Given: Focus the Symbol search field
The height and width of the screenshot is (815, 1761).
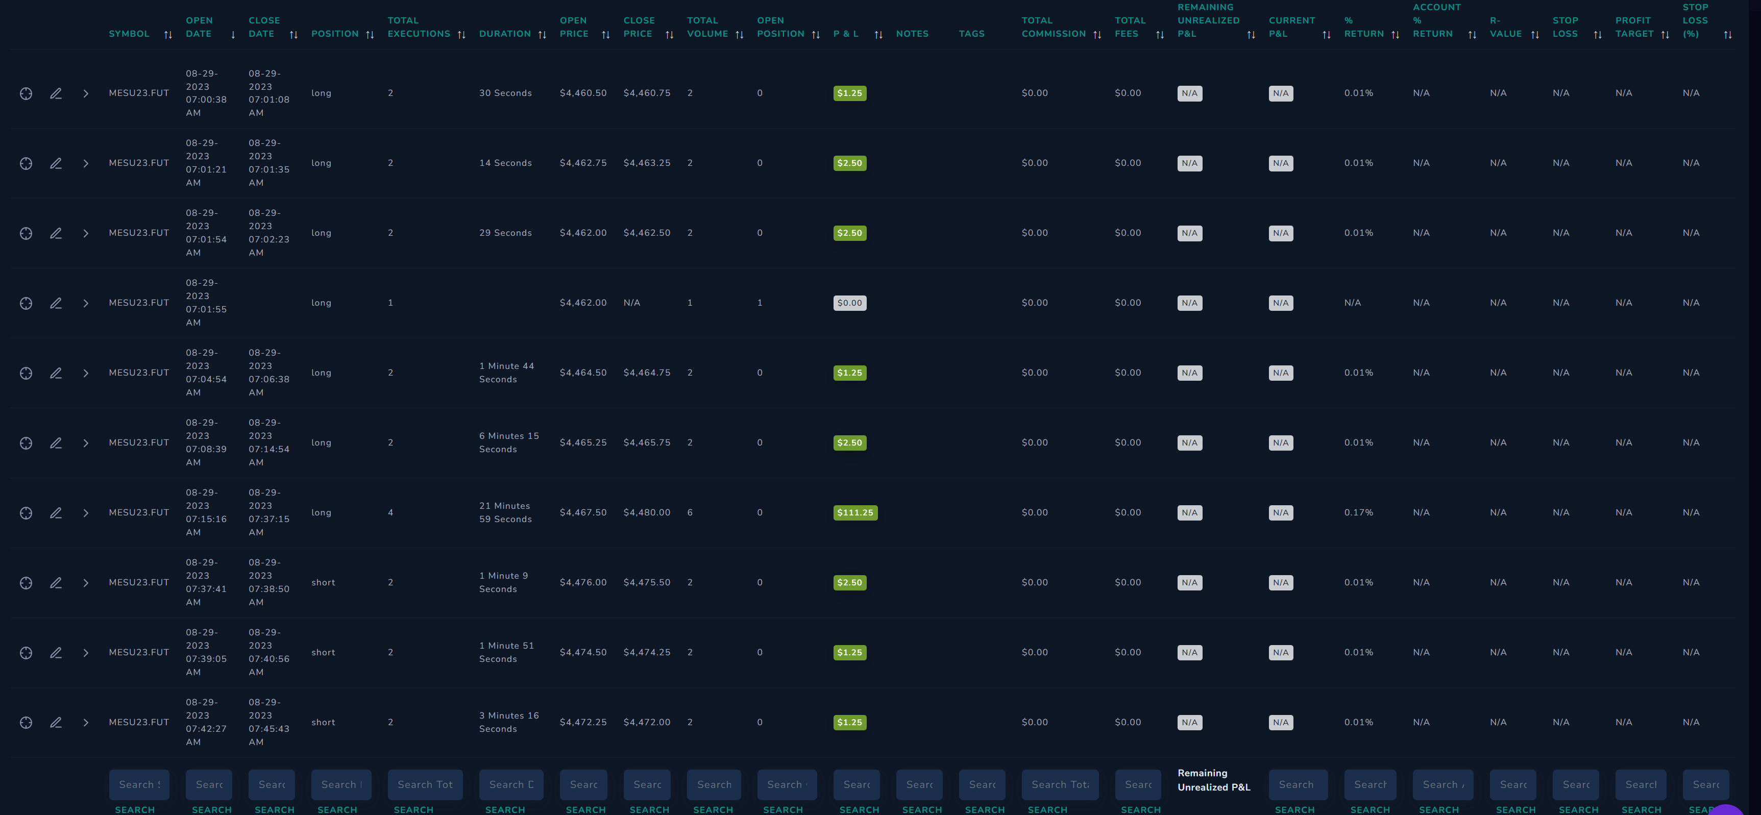Looking at the screenshot, I should pos(139,785).
